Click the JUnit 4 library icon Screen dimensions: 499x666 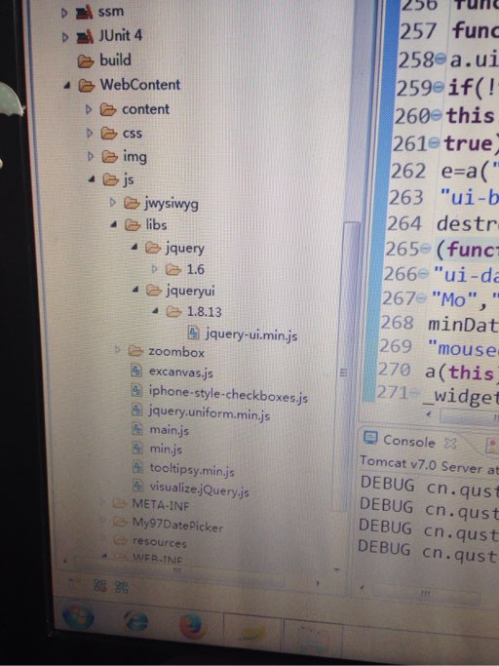[x=85, y=37]
